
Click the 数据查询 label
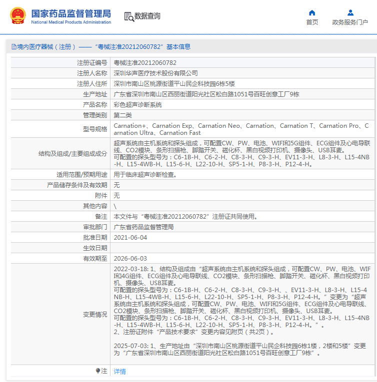tap(147, 16)
